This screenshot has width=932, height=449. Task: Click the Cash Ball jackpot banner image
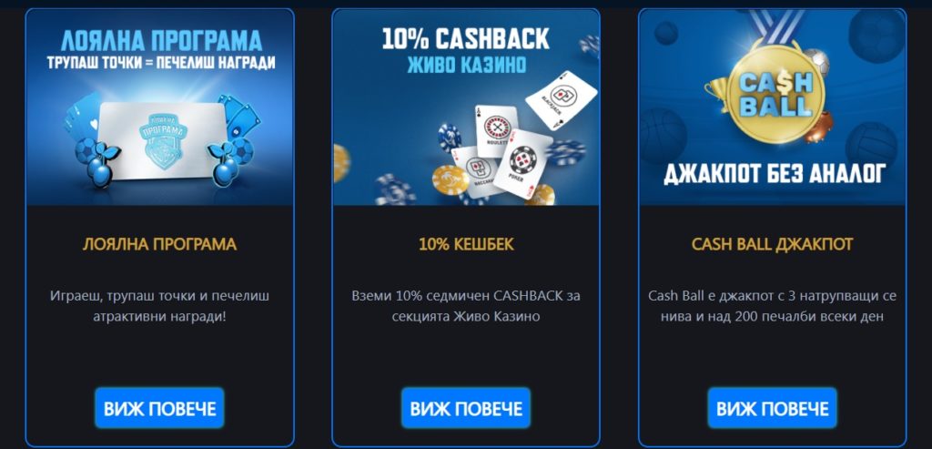[x=772, y=107]
